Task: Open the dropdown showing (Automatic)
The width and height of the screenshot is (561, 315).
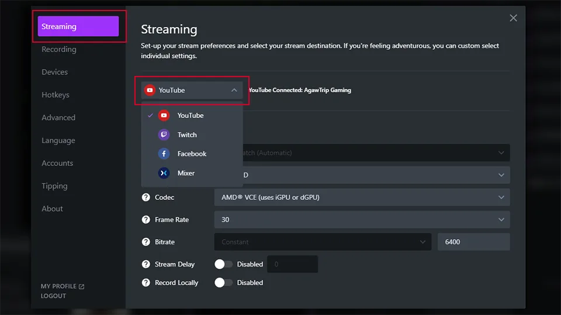Action: [x=376, y=153]
